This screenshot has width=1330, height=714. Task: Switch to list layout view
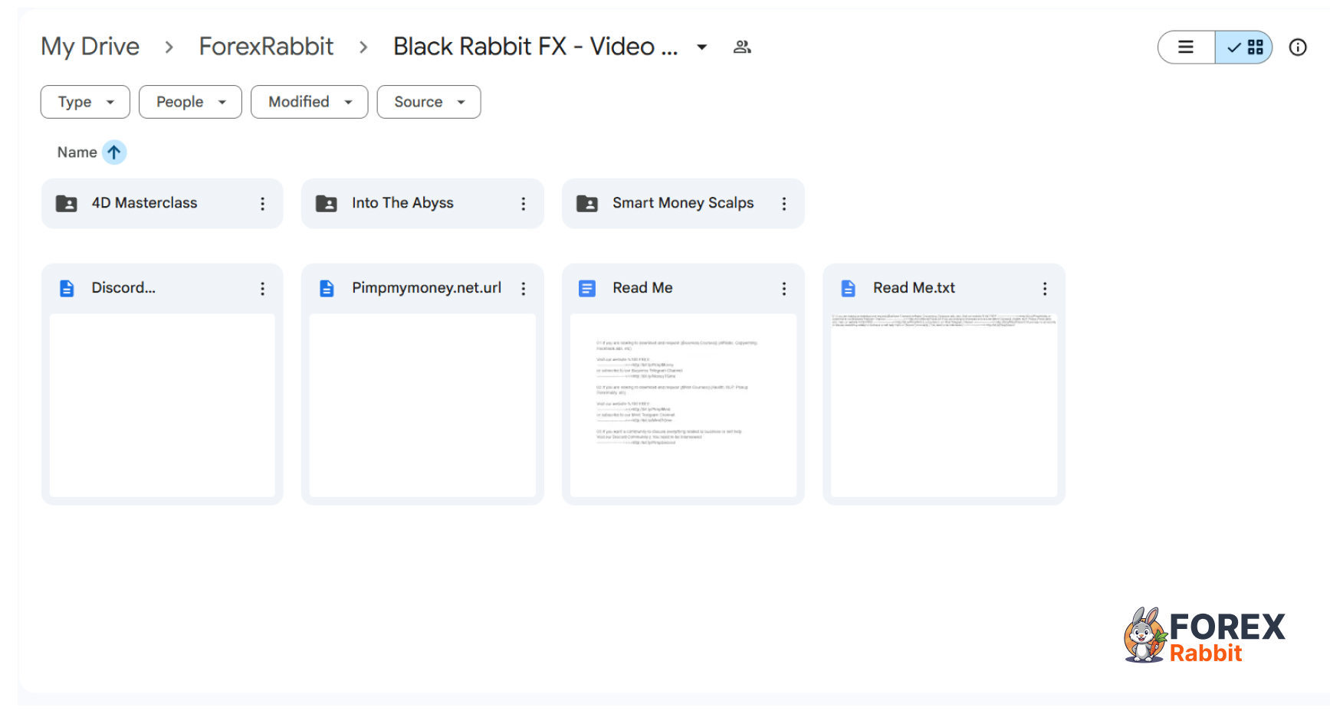1186,47
